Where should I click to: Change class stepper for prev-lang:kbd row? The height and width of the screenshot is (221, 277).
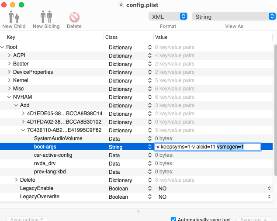pyautogui.click(x=150, y=172)
